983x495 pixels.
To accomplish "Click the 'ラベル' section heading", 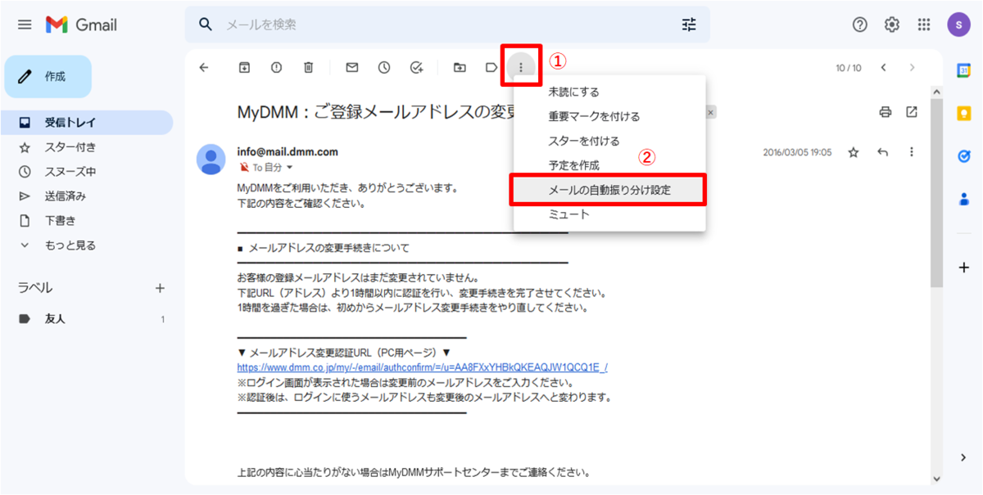I will 35,288.
